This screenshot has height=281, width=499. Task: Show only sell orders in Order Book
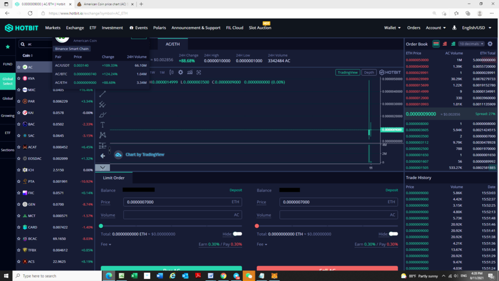pyautogui.click(x=445, y=44)
